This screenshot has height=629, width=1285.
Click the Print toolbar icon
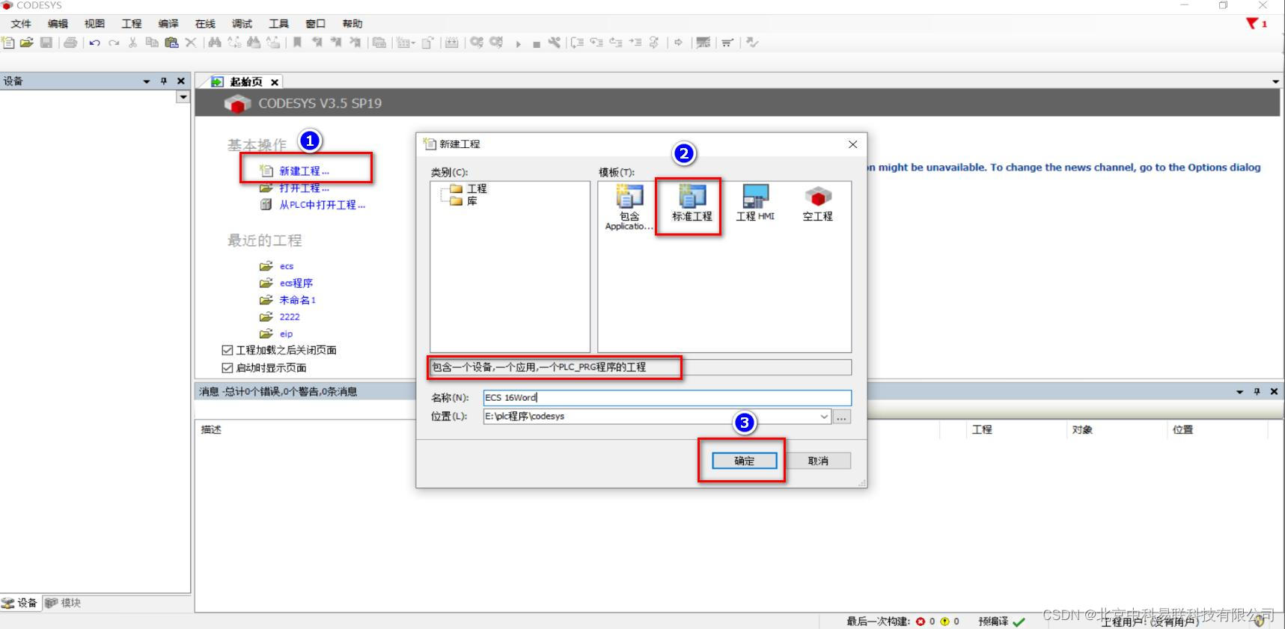pos(70,43)
